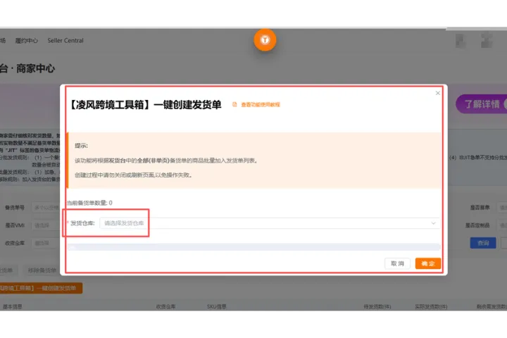
Task: Click the progress bar in the dialog
Action: [x=254, y=246]
